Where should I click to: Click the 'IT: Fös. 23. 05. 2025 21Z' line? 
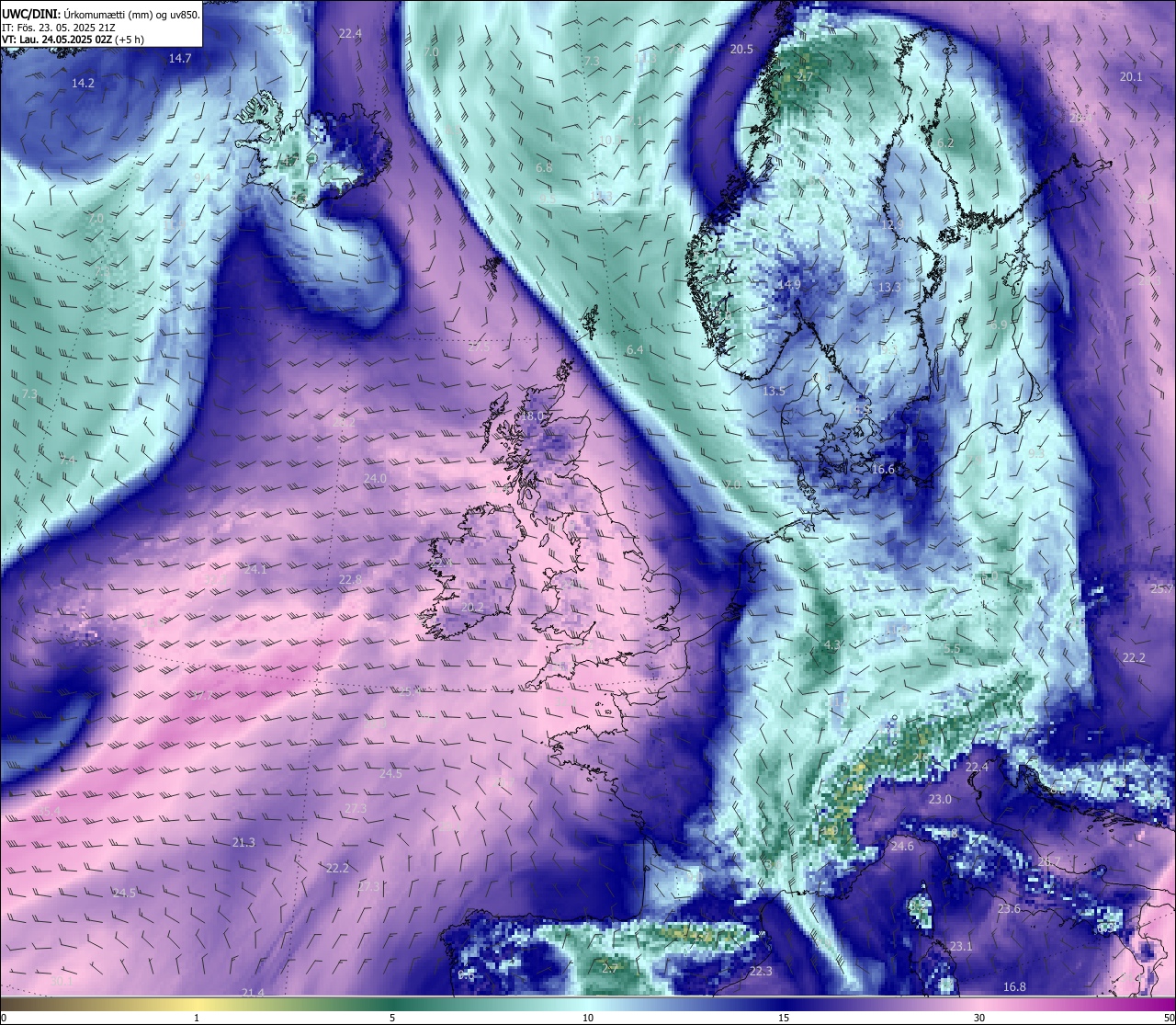pyautogui.click(x=59, y=28)
